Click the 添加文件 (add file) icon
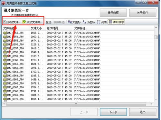This screenshot has height=120, width=161. (5, 22)
